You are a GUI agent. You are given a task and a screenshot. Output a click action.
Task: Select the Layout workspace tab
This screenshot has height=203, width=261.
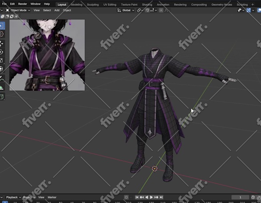[62, 4]
